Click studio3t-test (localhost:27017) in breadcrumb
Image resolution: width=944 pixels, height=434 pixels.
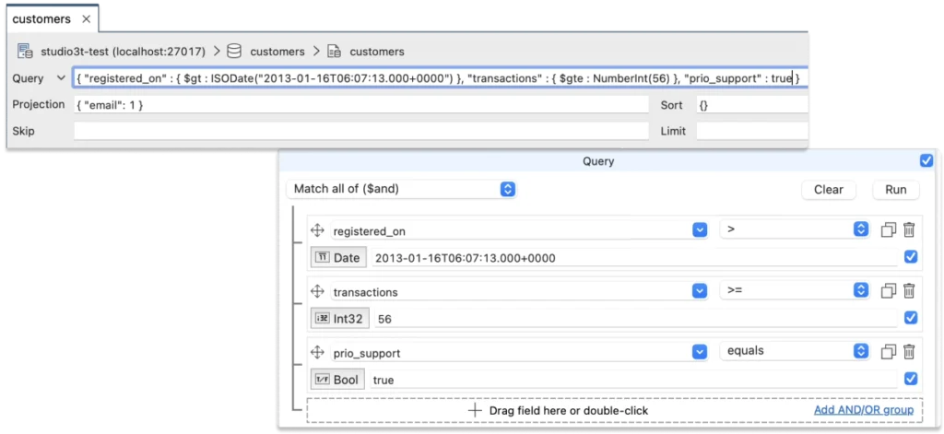(123, 52)
